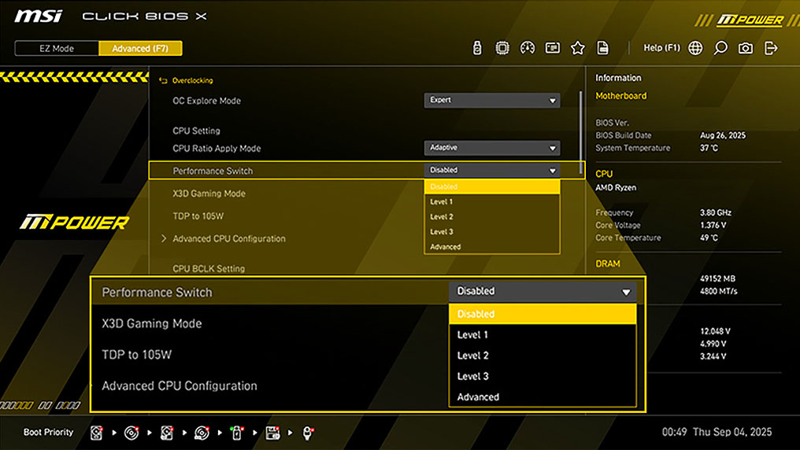Switch to the EZ Mode tab
Viewport: 800px width, 450px height.
point(57,49)
